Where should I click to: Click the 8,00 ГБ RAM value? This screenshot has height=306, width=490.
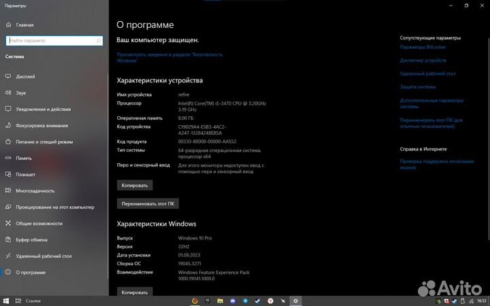pyautogui.click(x=186, y=118)
